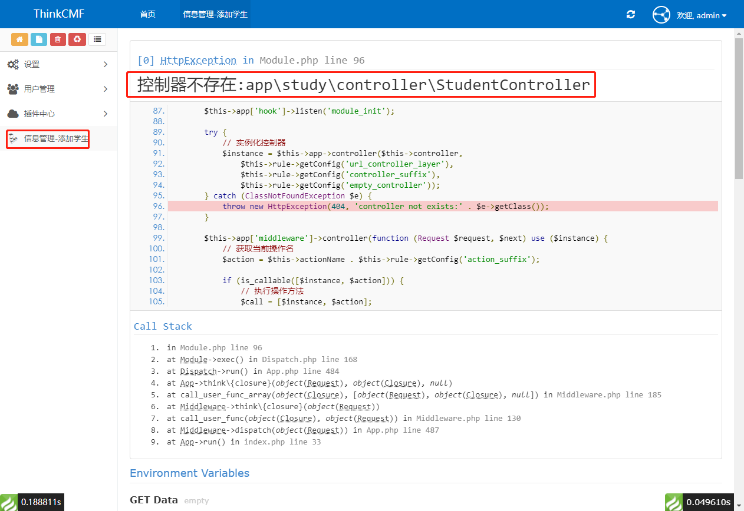Image resolution: width=744 pixels, height=511 pixels.
Task: Click the red recycle shortcut button
Action: [x=77, y=39]
